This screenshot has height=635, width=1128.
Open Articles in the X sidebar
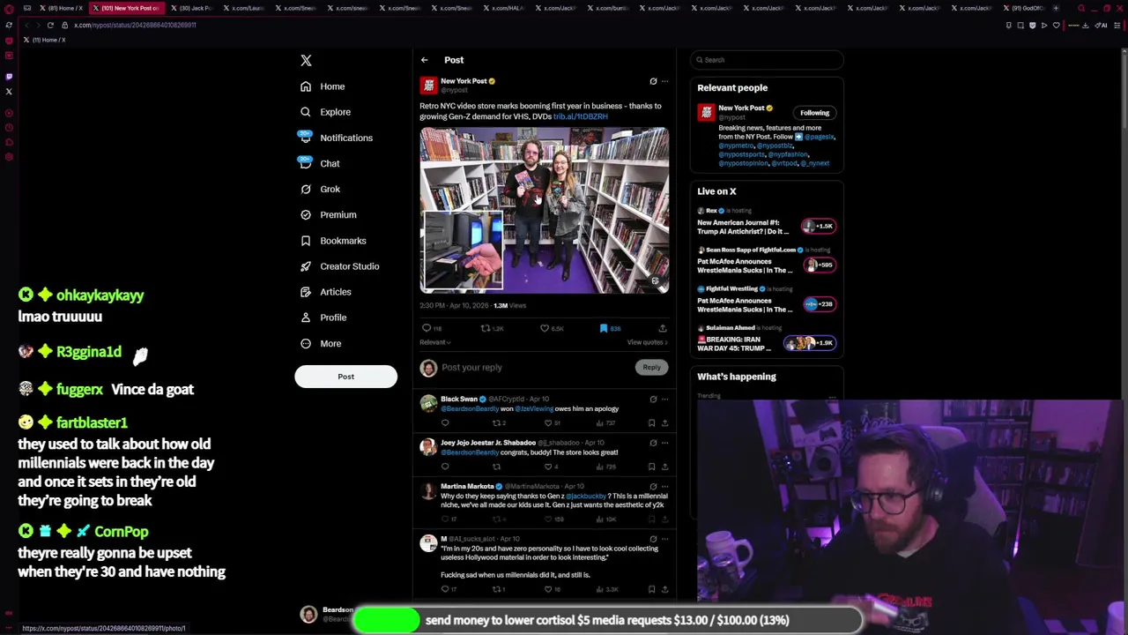coord(325,291)
